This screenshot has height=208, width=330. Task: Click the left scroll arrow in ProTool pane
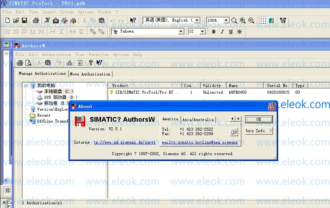tap(6, 181)
